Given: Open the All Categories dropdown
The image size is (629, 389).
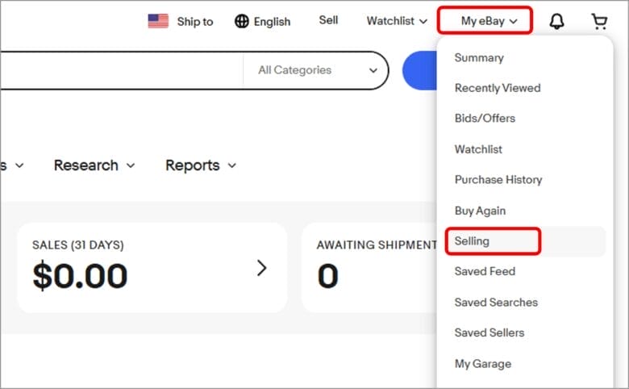Looking at the screenshot, I should (317, 70).
